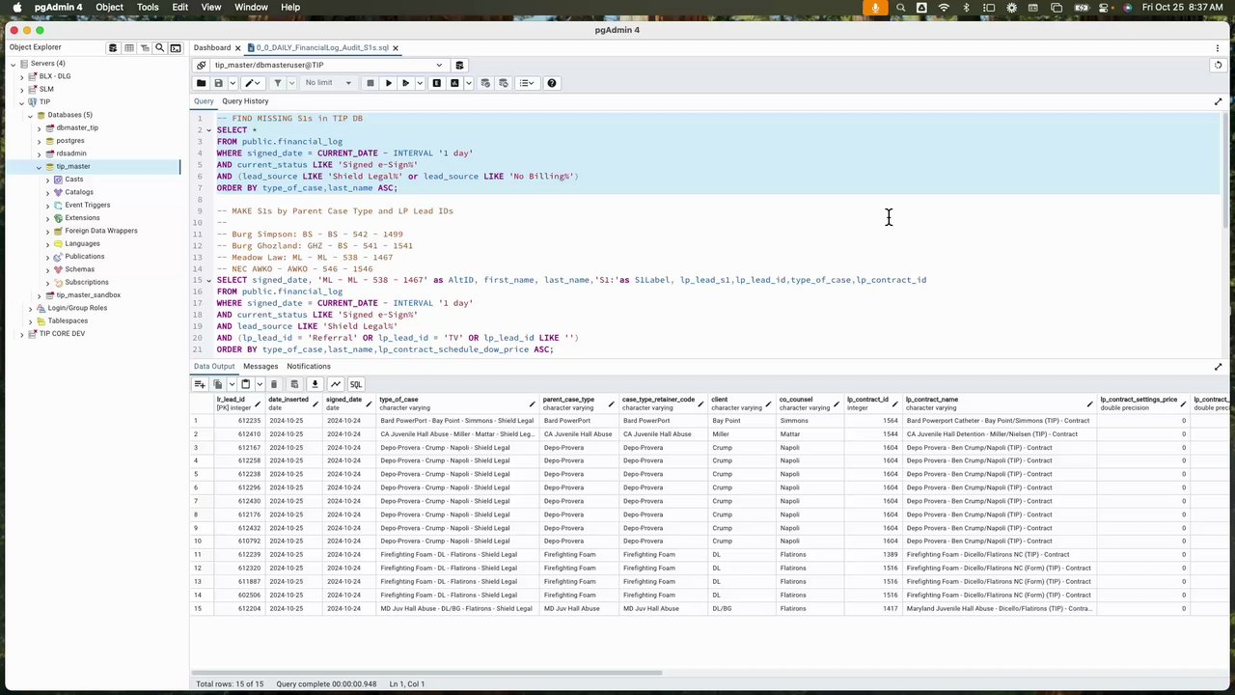Expand the tip_master_sandbox database node

[40, 295]
